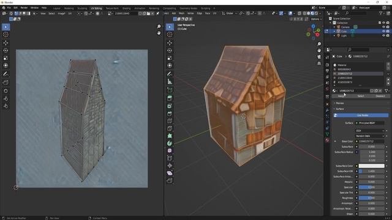Open the UV editor Select menu
This screenshot has width=392, height=220.
[x=51, y=13]
